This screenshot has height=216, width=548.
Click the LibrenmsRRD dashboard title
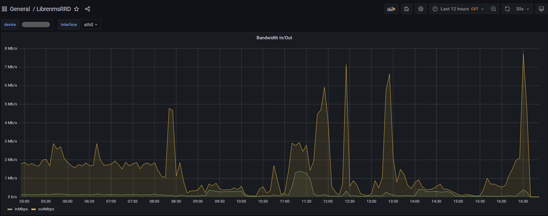pos(54,9)
